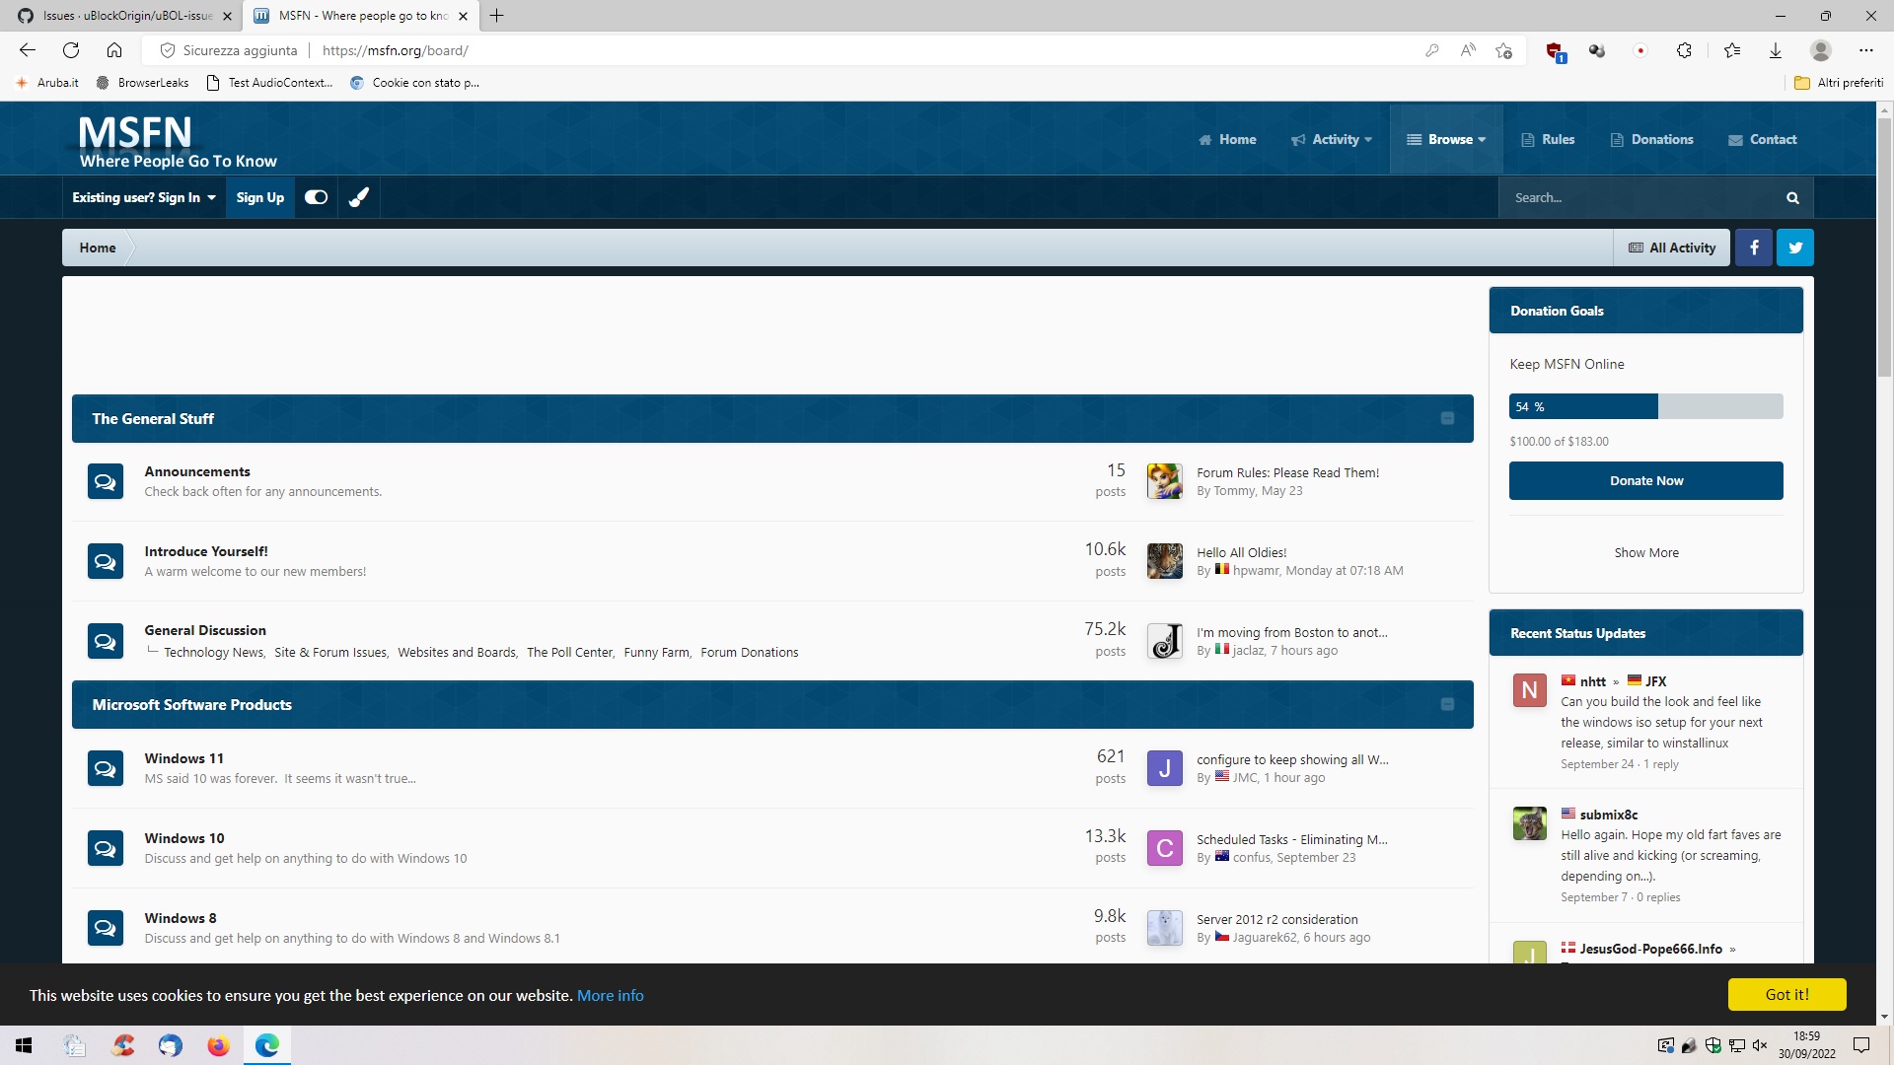Open nhtt's avatar in status updates
The width and height of the screenshot is (1894, 1065).
[x=1530, y=690]
